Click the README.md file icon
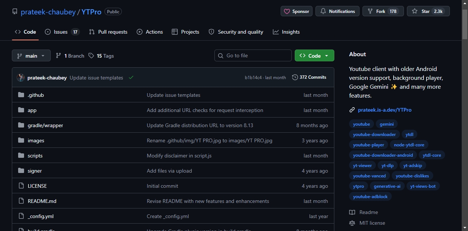Image resolution: width=468 pixels, height=231 pixels. 21,201
